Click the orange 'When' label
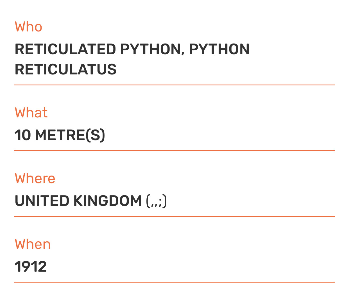This screenshot has height=291, width=349. pos(33,244)
